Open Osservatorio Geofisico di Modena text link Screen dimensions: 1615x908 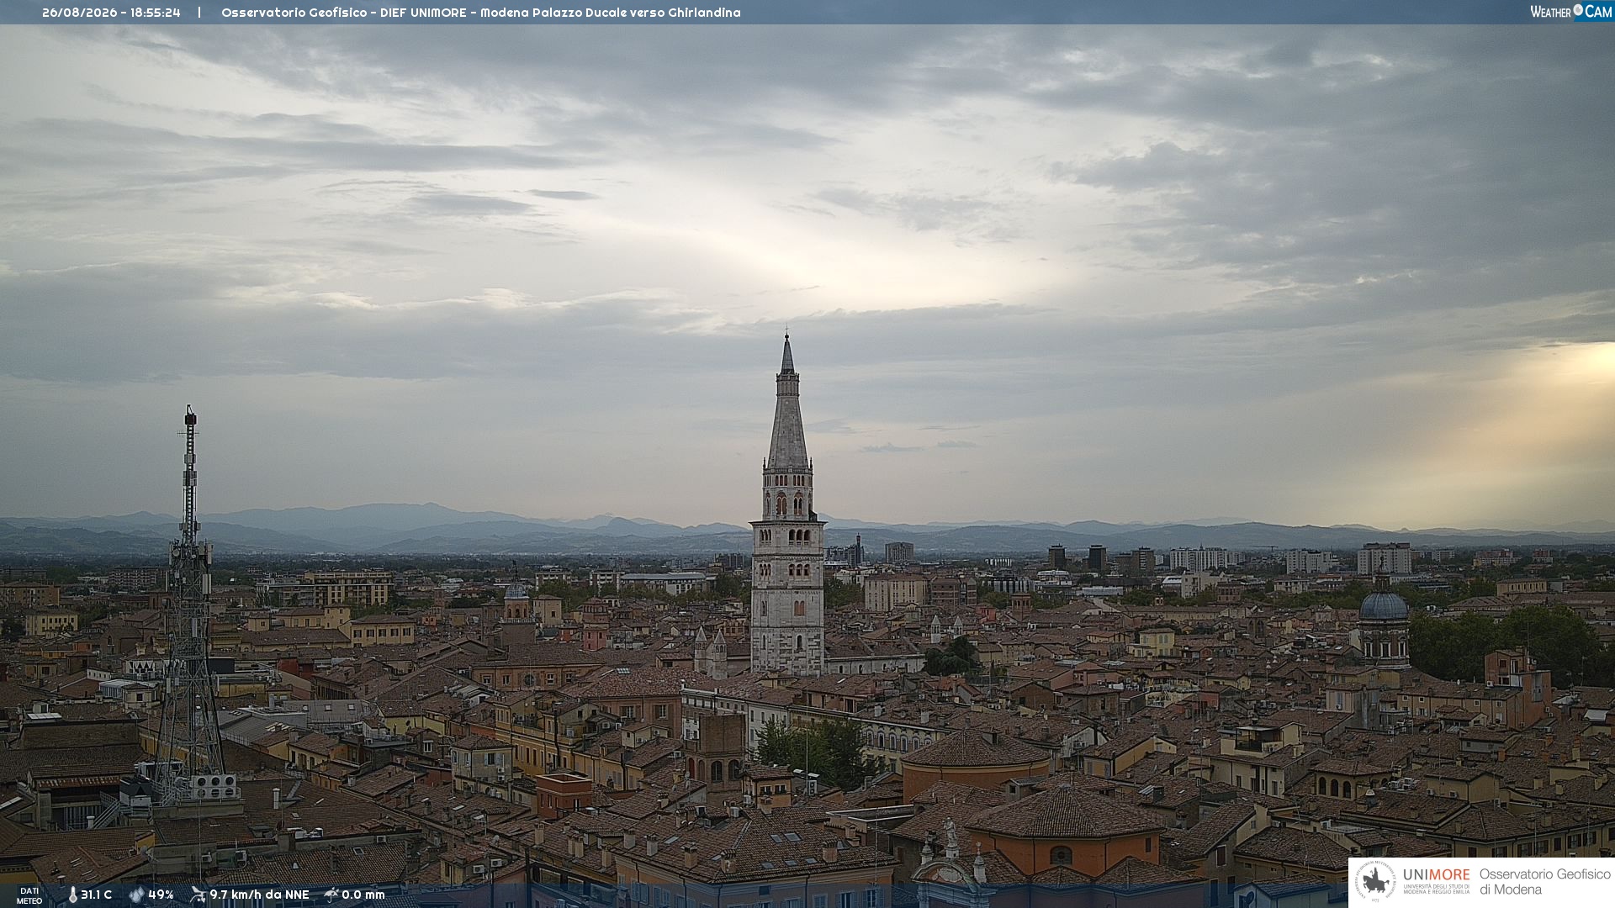(x=1544, y=882)
